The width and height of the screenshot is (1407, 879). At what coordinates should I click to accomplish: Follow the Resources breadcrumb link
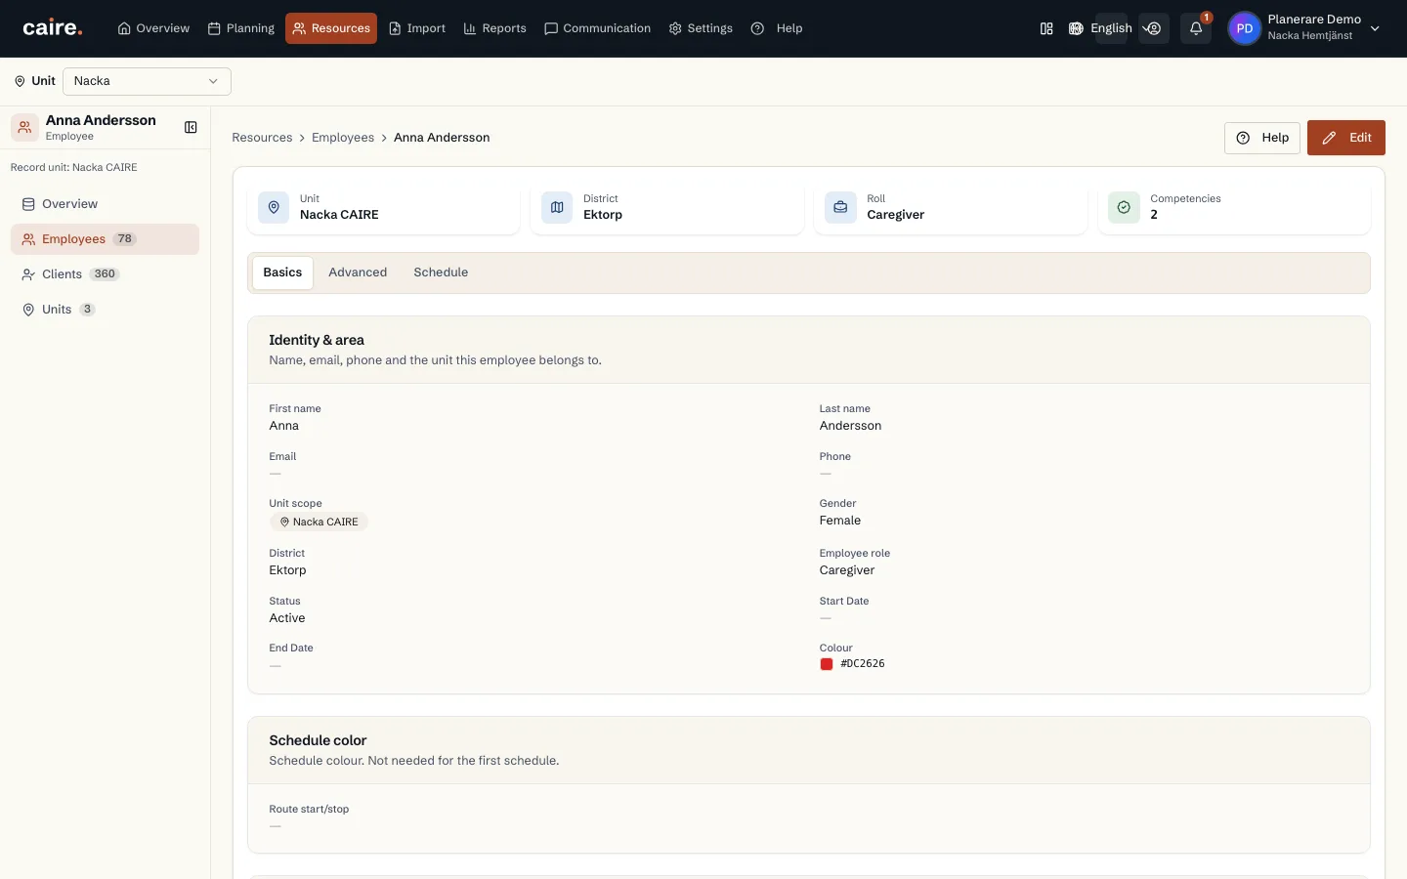(x=262, y=138)
